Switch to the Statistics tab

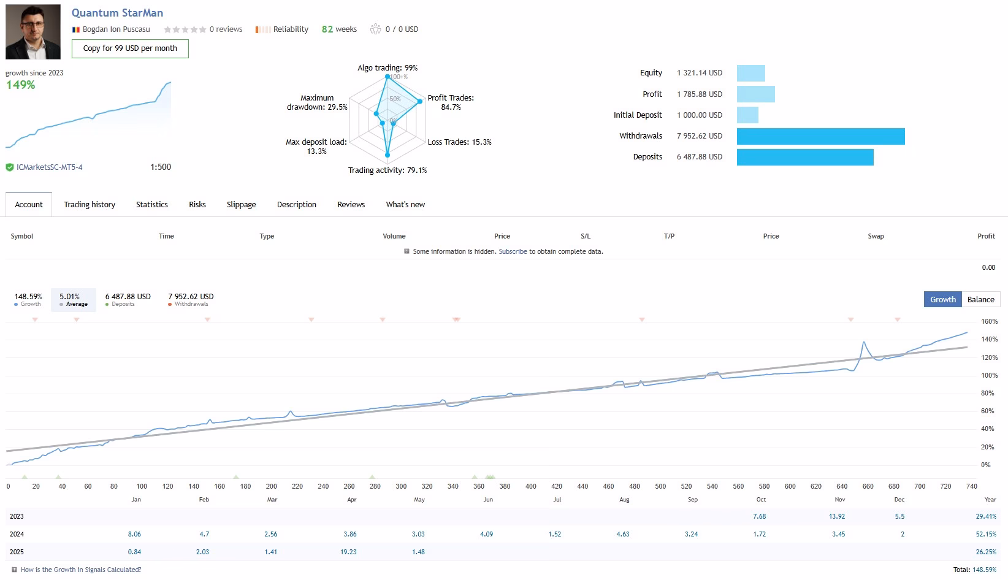pos(152,205)
